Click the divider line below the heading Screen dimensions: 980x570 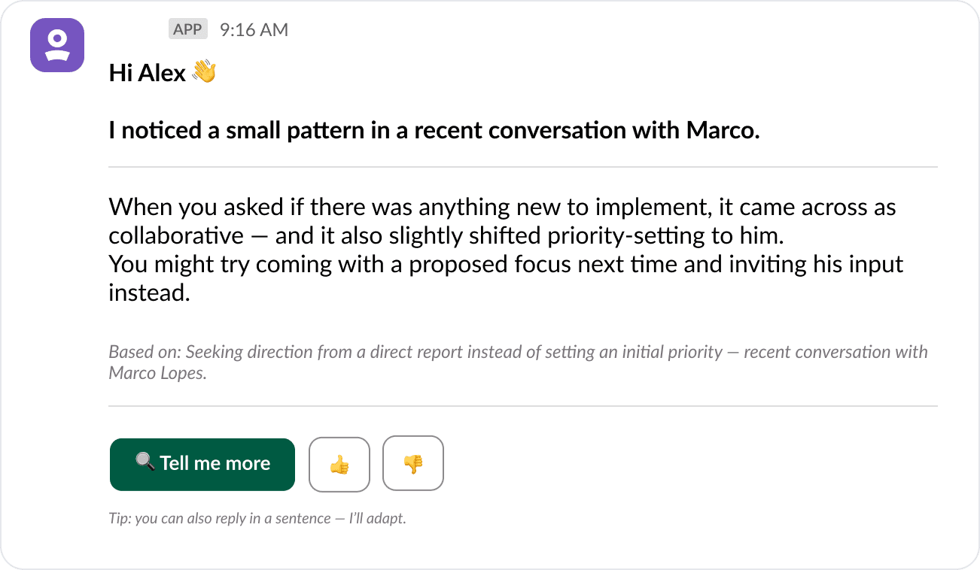coord(523,167)
